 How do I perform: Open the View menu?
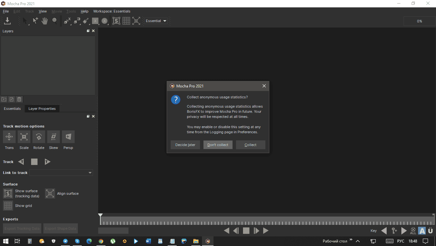pyautogui.click(x=43, y=11)
